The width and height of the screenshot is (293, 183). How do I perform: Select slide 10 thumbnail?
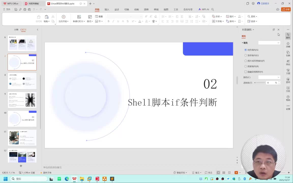tap(22, 119)
